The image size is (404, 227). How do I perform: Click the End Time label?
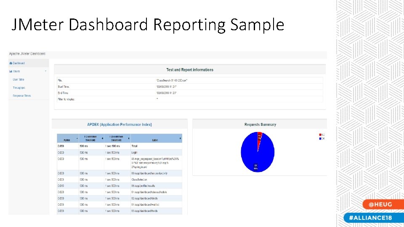[63, 93]
